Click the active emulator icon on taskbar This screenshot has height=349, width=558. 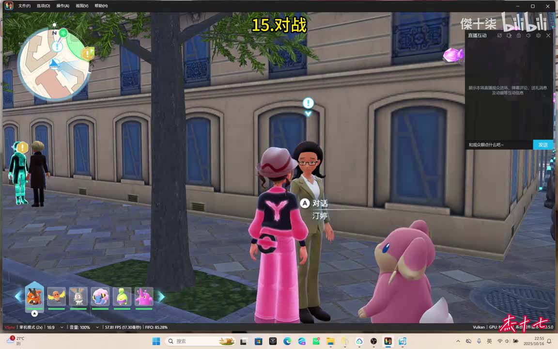pos(388,342)
